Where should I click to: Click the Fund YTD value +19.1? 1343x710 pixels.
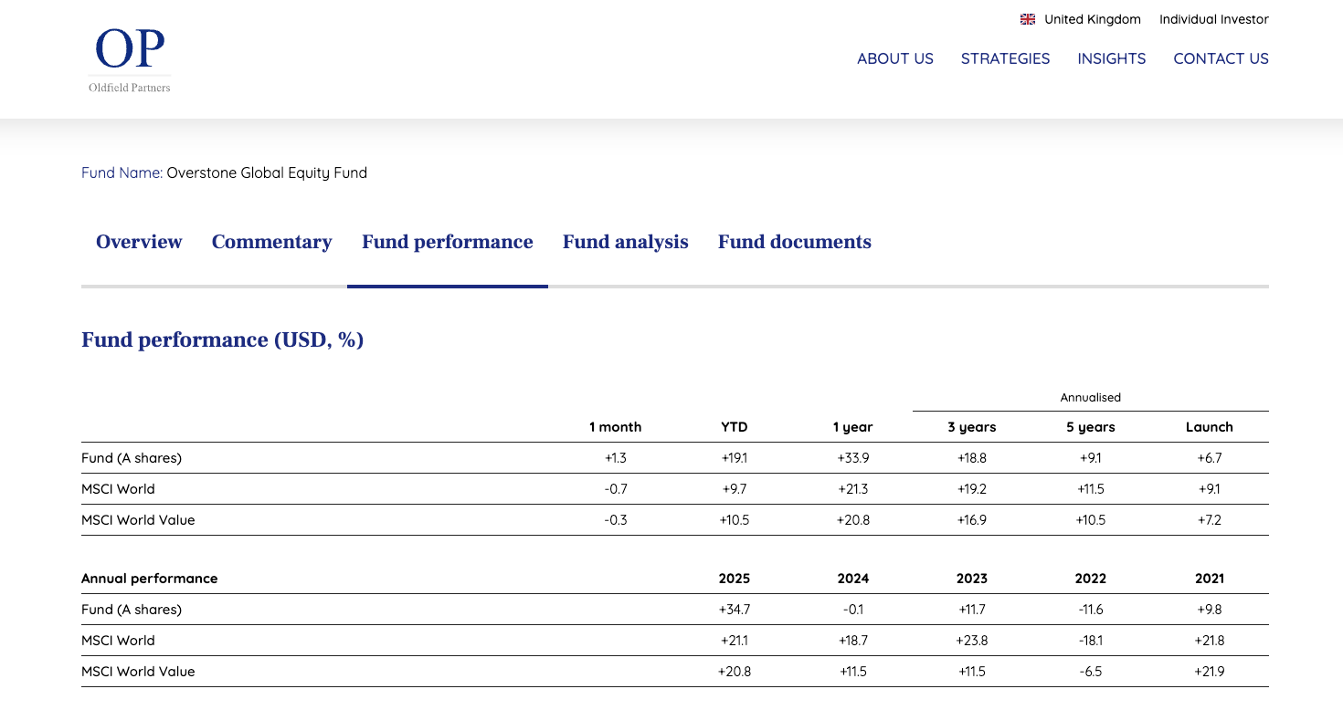pyautogui.click(x=735, y=458)
